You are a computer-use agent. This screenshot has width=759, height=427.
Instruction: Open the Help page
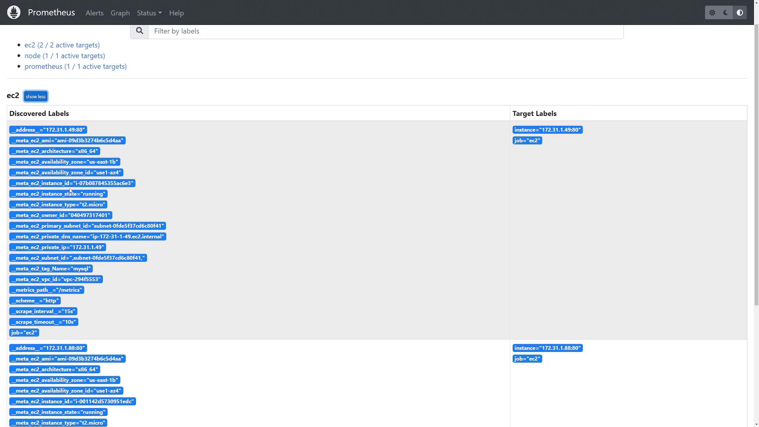(x=176, y=13)
